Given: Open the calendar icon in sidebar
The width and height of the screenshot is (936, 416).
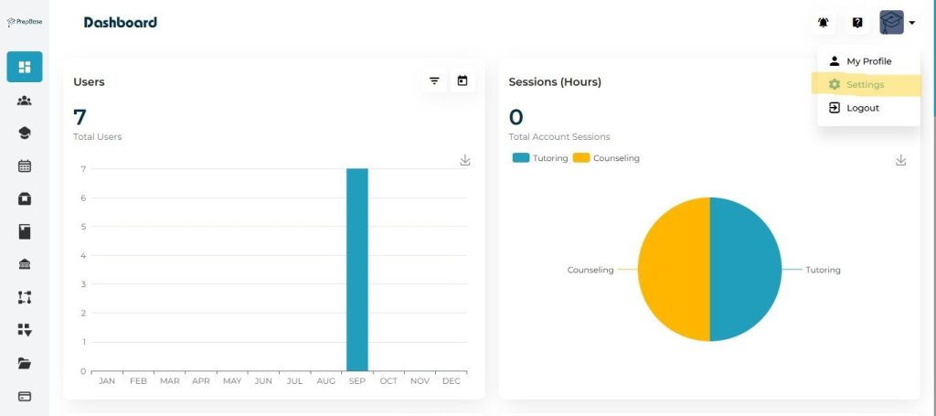Looking at the screenshot, I should [x=25, y=166].
